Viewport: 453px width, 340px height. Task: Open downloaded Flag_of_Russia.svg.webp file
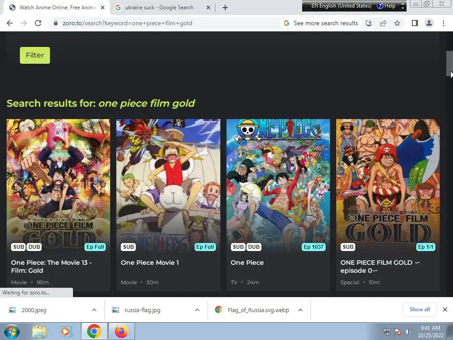[251, 310]
